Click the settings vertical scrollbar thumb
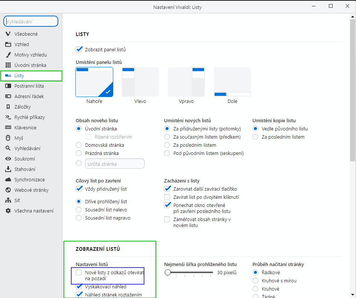 tap(353, 90)
